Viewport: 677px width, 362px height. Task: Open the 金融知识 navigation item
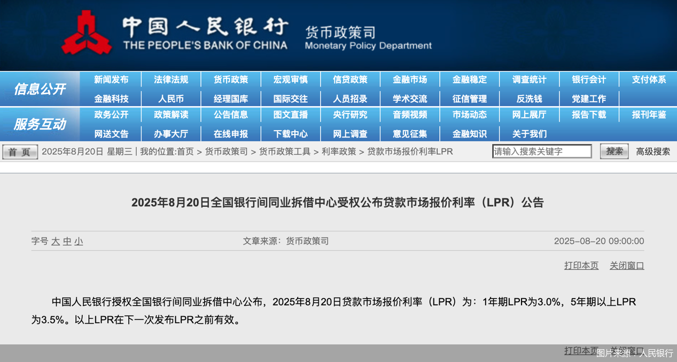tap(470, 134)
